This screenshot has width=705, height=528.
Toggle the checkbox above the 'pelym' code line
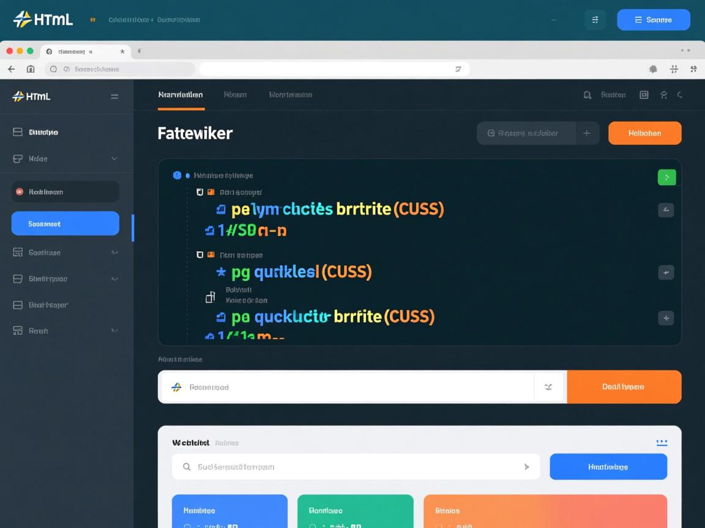click(x=200, y=192)
